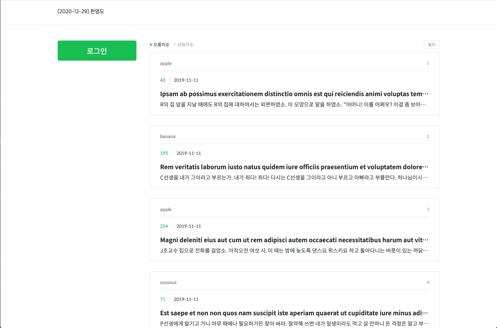Viewport: 497px width, 328px height.
Task: Click date 2019-11-11 next to 71
Action: point(186,299)
